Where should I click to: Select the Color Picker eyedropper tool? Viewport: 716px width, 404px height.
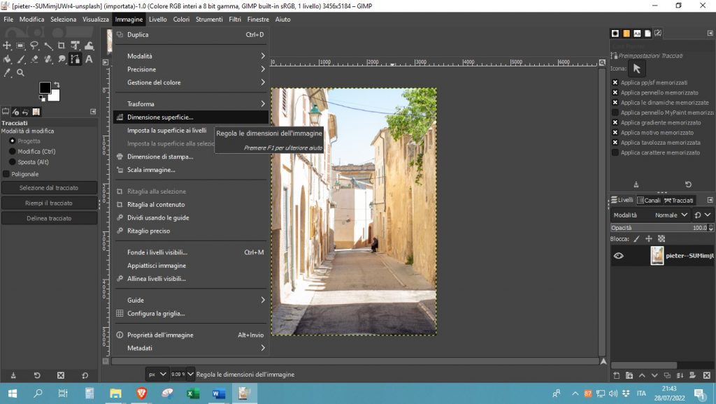point(7,73)
